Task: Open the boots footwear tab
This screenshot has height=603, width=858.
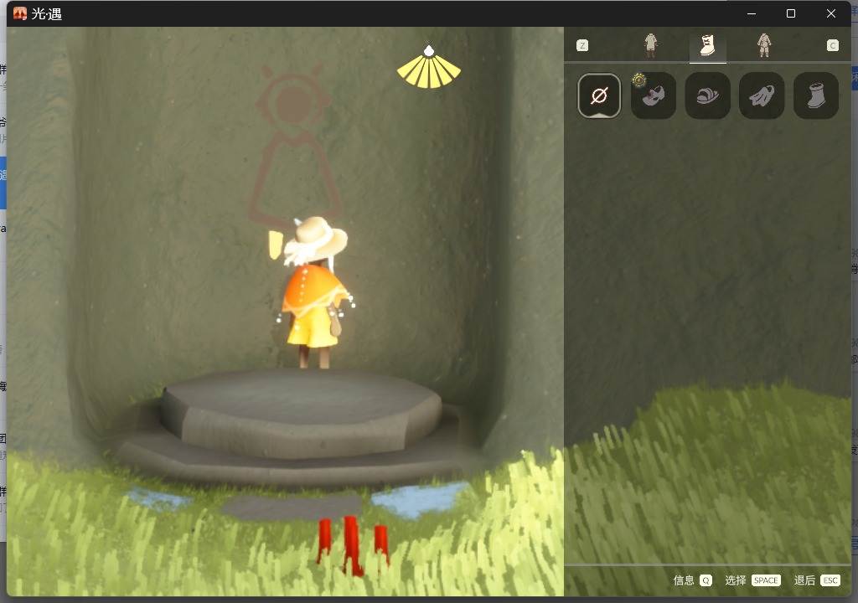Action: click(x=707, y=45)
